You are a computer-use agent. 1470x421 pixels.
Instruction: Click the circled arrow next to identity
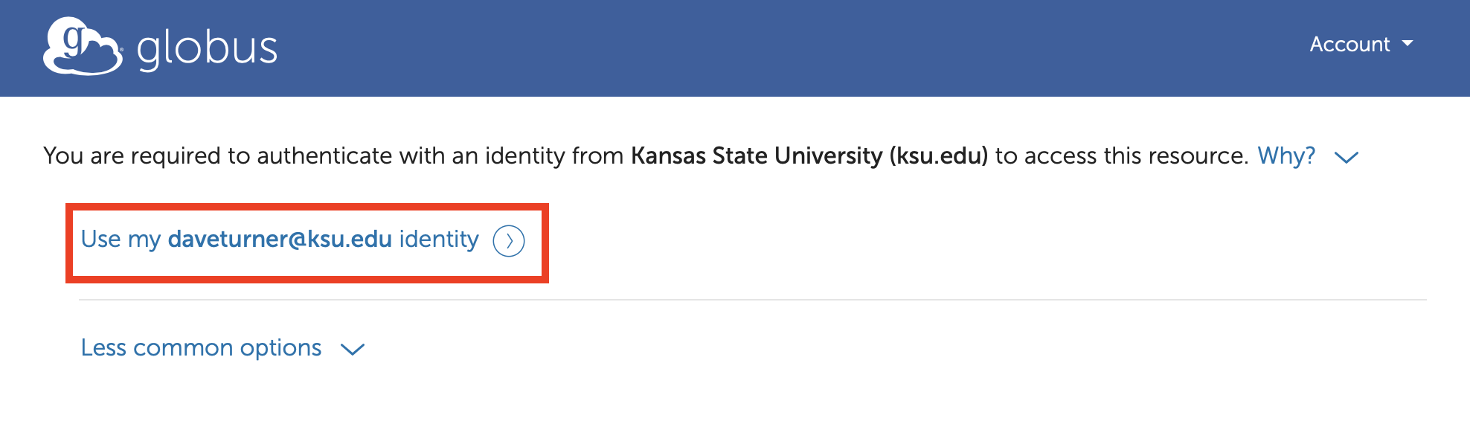[x=509, y=241]
